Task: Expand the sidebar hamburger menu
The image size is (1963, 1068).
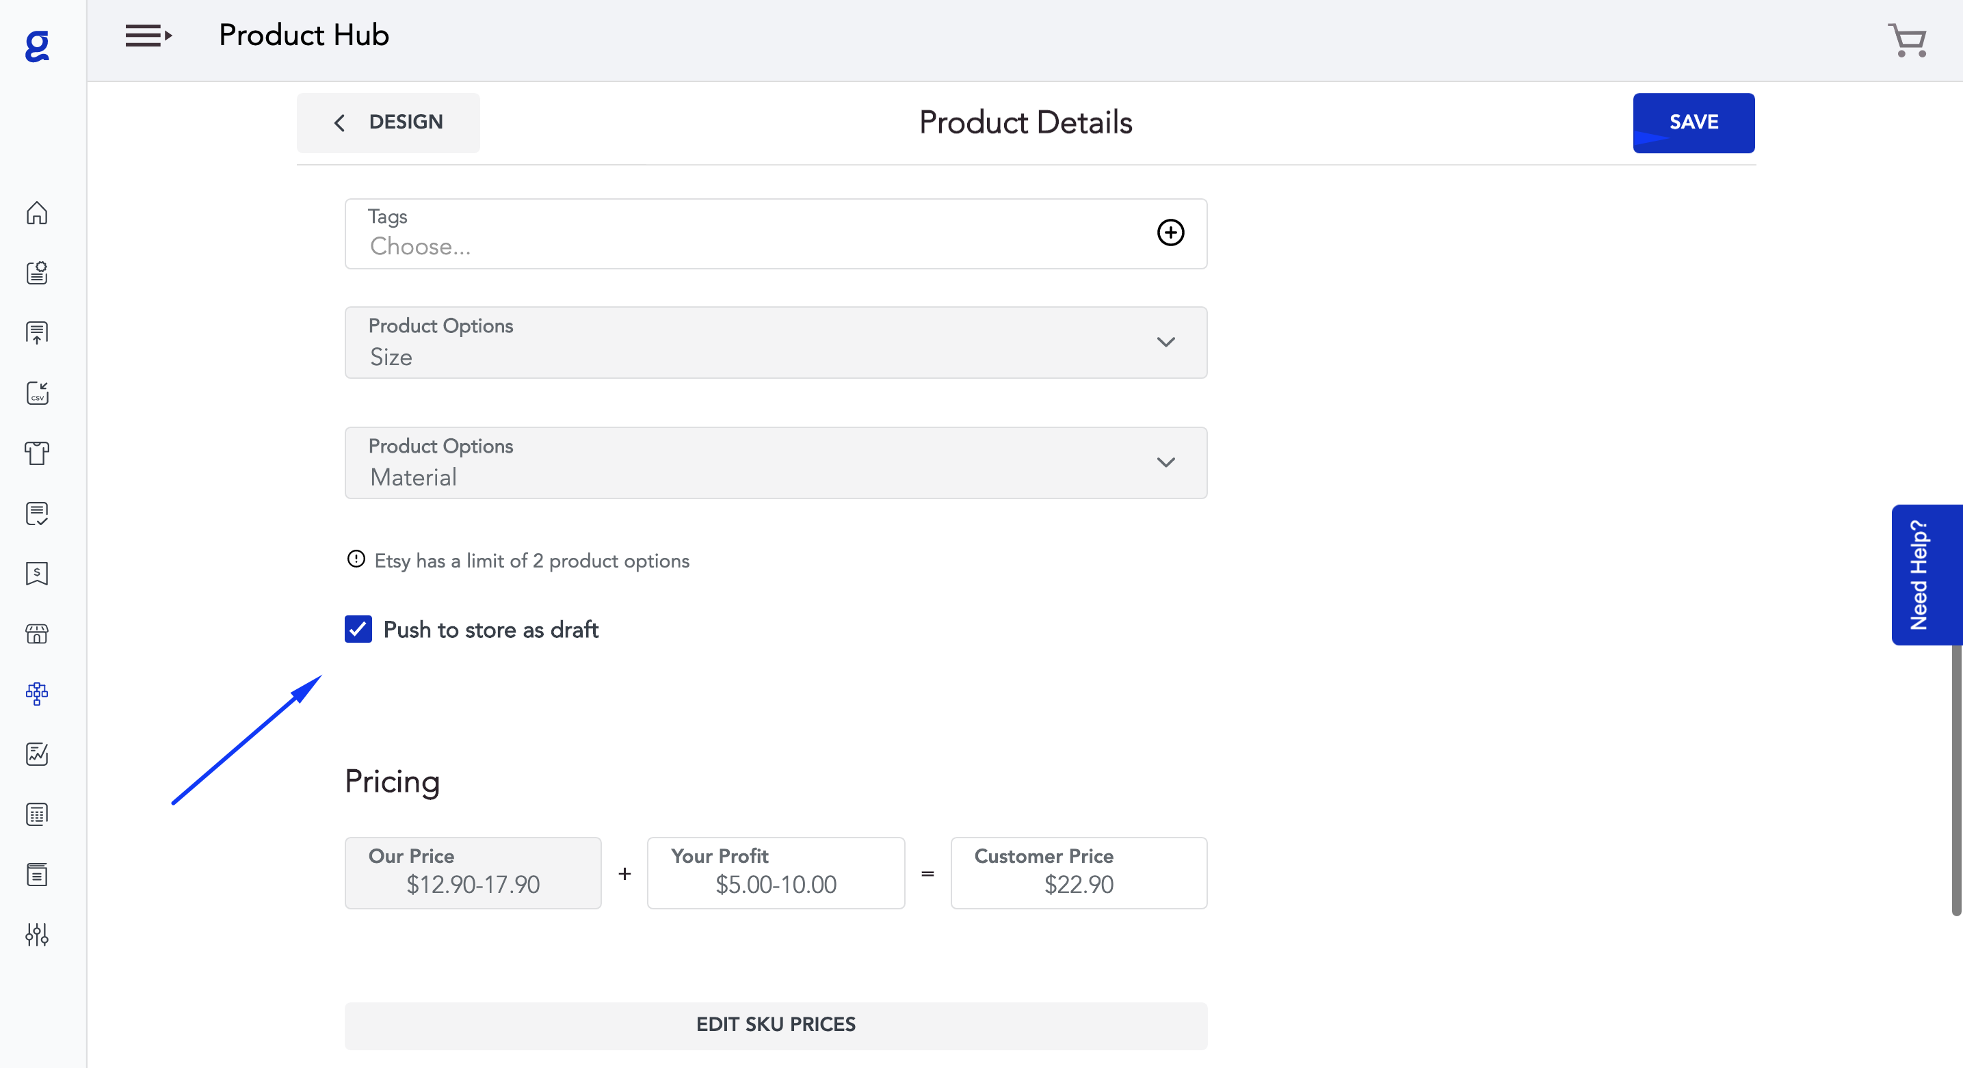Action: 148,36
